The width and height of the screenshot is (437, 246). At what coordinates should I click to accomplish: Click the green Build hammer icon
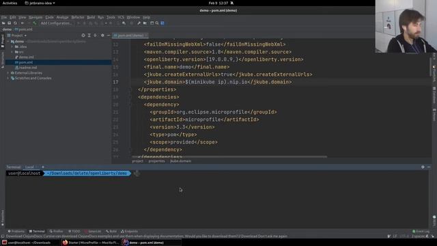tap(35, 23)
